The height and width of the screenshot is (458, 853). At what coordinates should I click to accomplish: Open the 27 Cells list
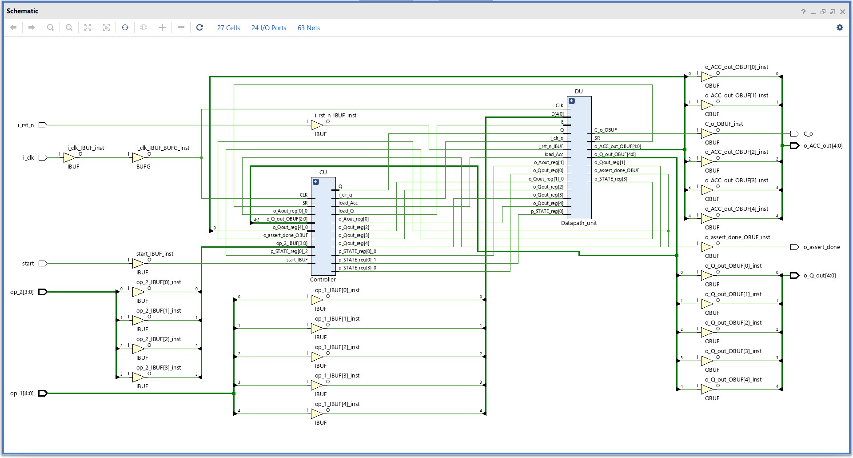pyautogui.click(x=228, y=28)
